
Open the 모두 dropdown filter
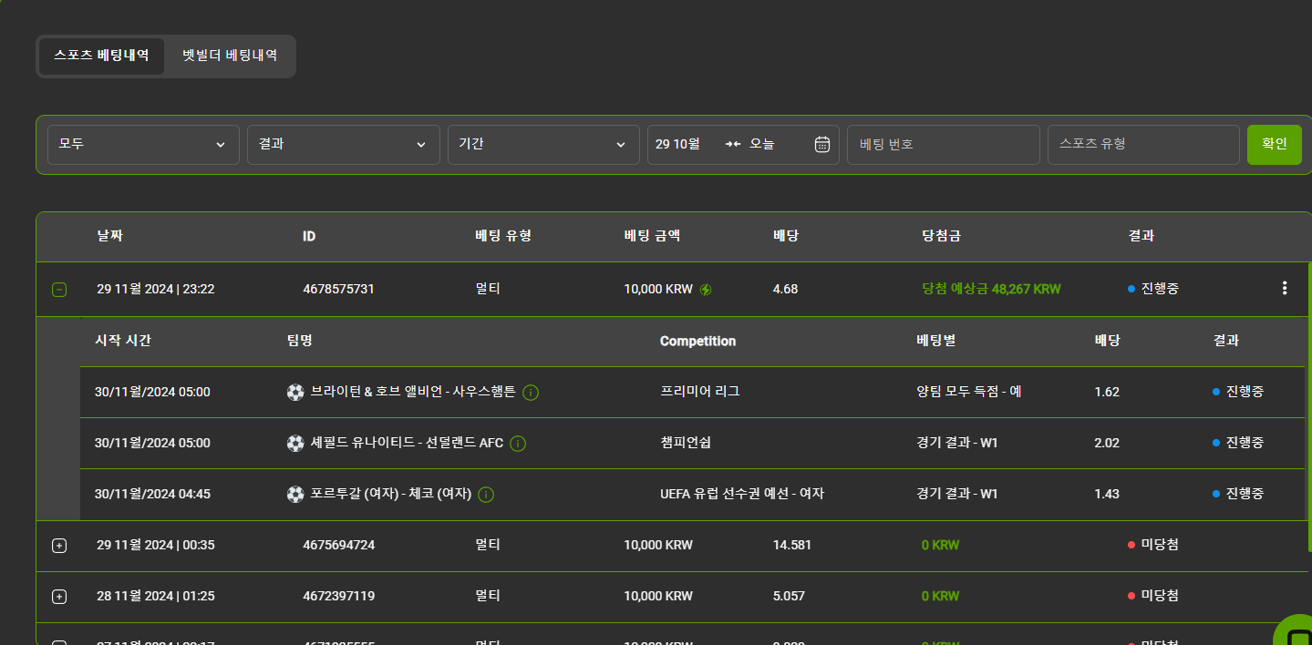(143, 145)
